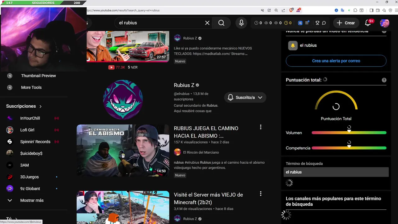Click the El Abismo video thumbnail
This screenshot has height=224, width=398.
123,151
